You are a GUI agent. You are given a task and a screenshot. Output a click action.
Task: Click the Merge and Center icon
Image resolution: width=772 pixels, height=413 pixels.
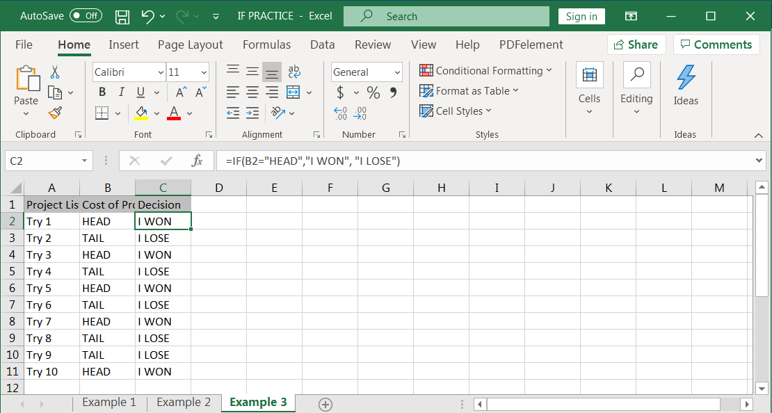[x=293, y=92]
